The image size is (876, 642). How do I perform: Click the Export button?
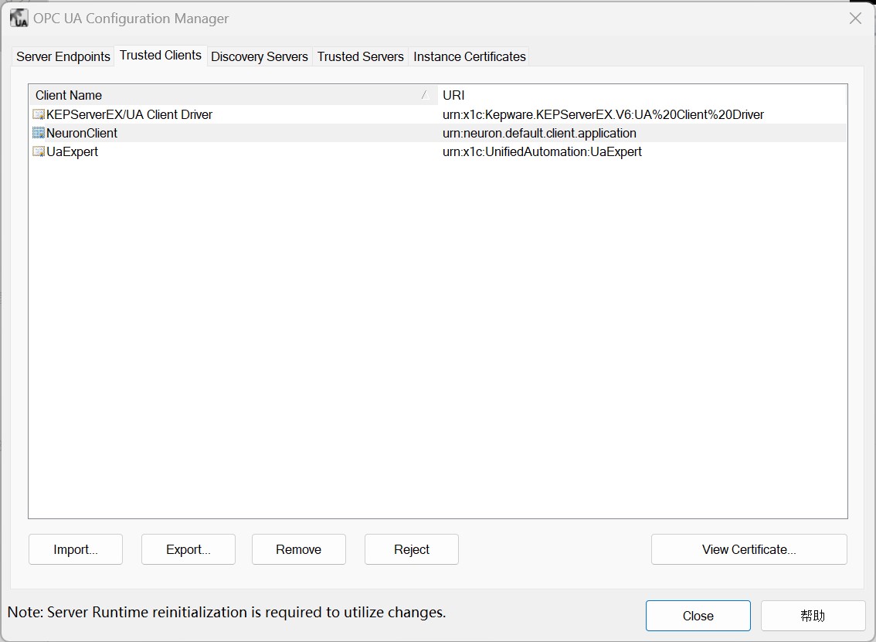point(188,549)
